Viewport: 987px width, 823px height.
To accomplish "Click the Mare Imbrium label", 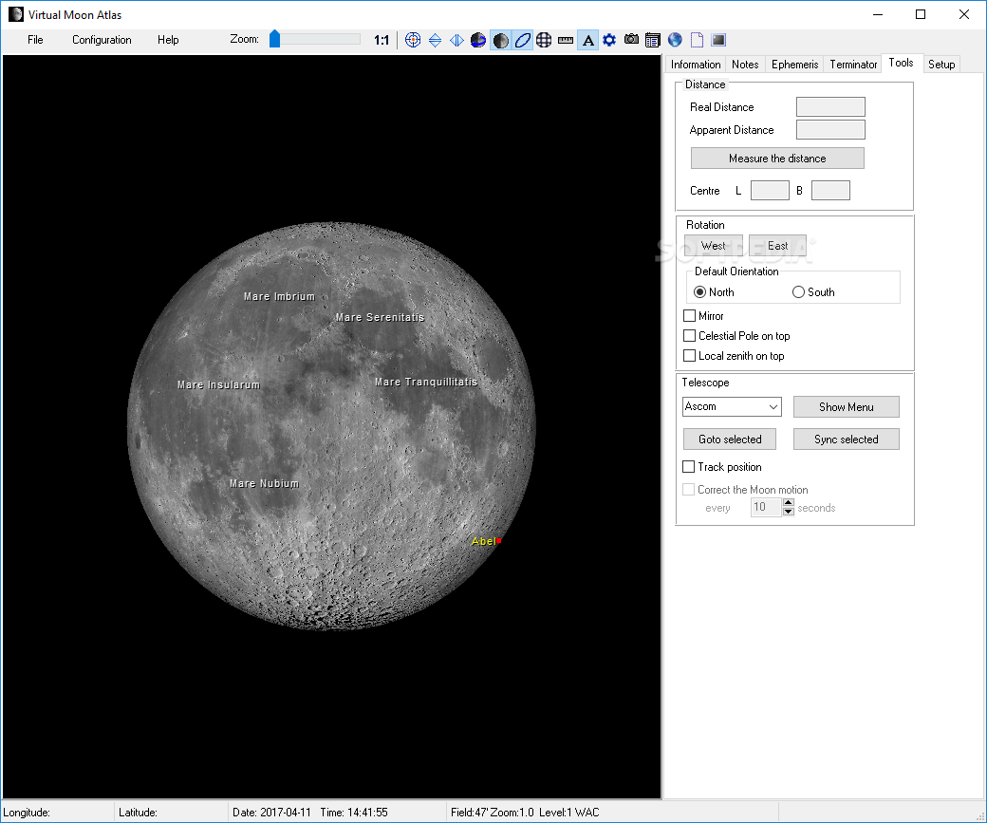I will [x=279, y=296].
